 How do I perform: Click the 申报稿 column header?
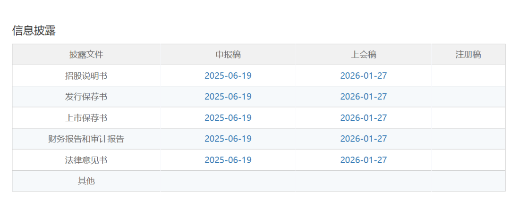tap(228, 55)
